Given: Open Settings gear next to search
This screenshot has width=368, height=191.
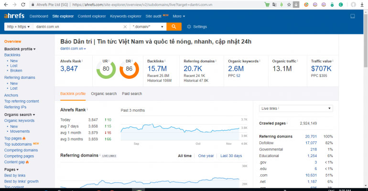Looking at the screenshot, I should point(197,27).
